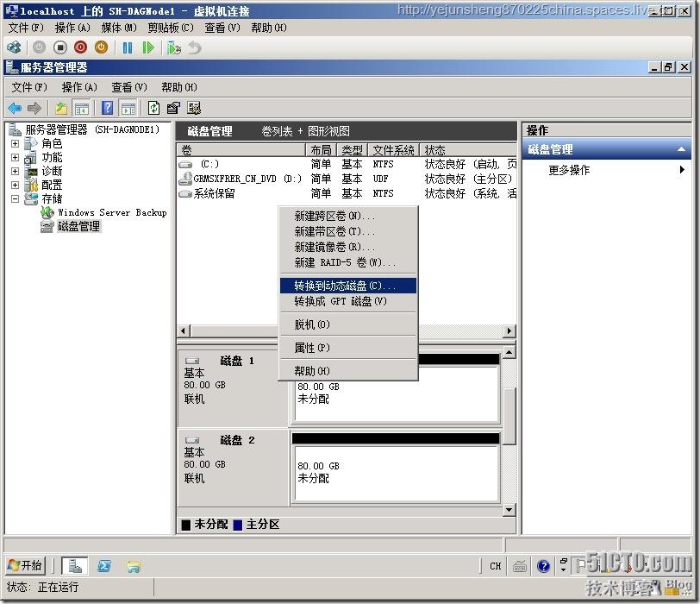Click the Ctrl+Alt+Del toolbar icon
Screen dimensions: 700x604
tap(14, 47)
